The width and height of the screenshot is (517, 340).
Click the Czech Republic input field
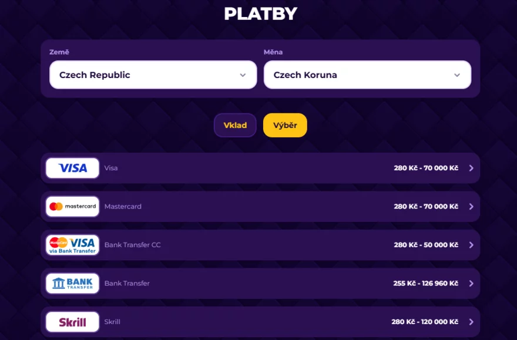tap(153, 75)
